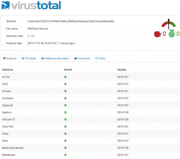The image size is (180, 159).
Task: Click the Detection ratio label
Action: pyautogui.click(x=15, y=36)
